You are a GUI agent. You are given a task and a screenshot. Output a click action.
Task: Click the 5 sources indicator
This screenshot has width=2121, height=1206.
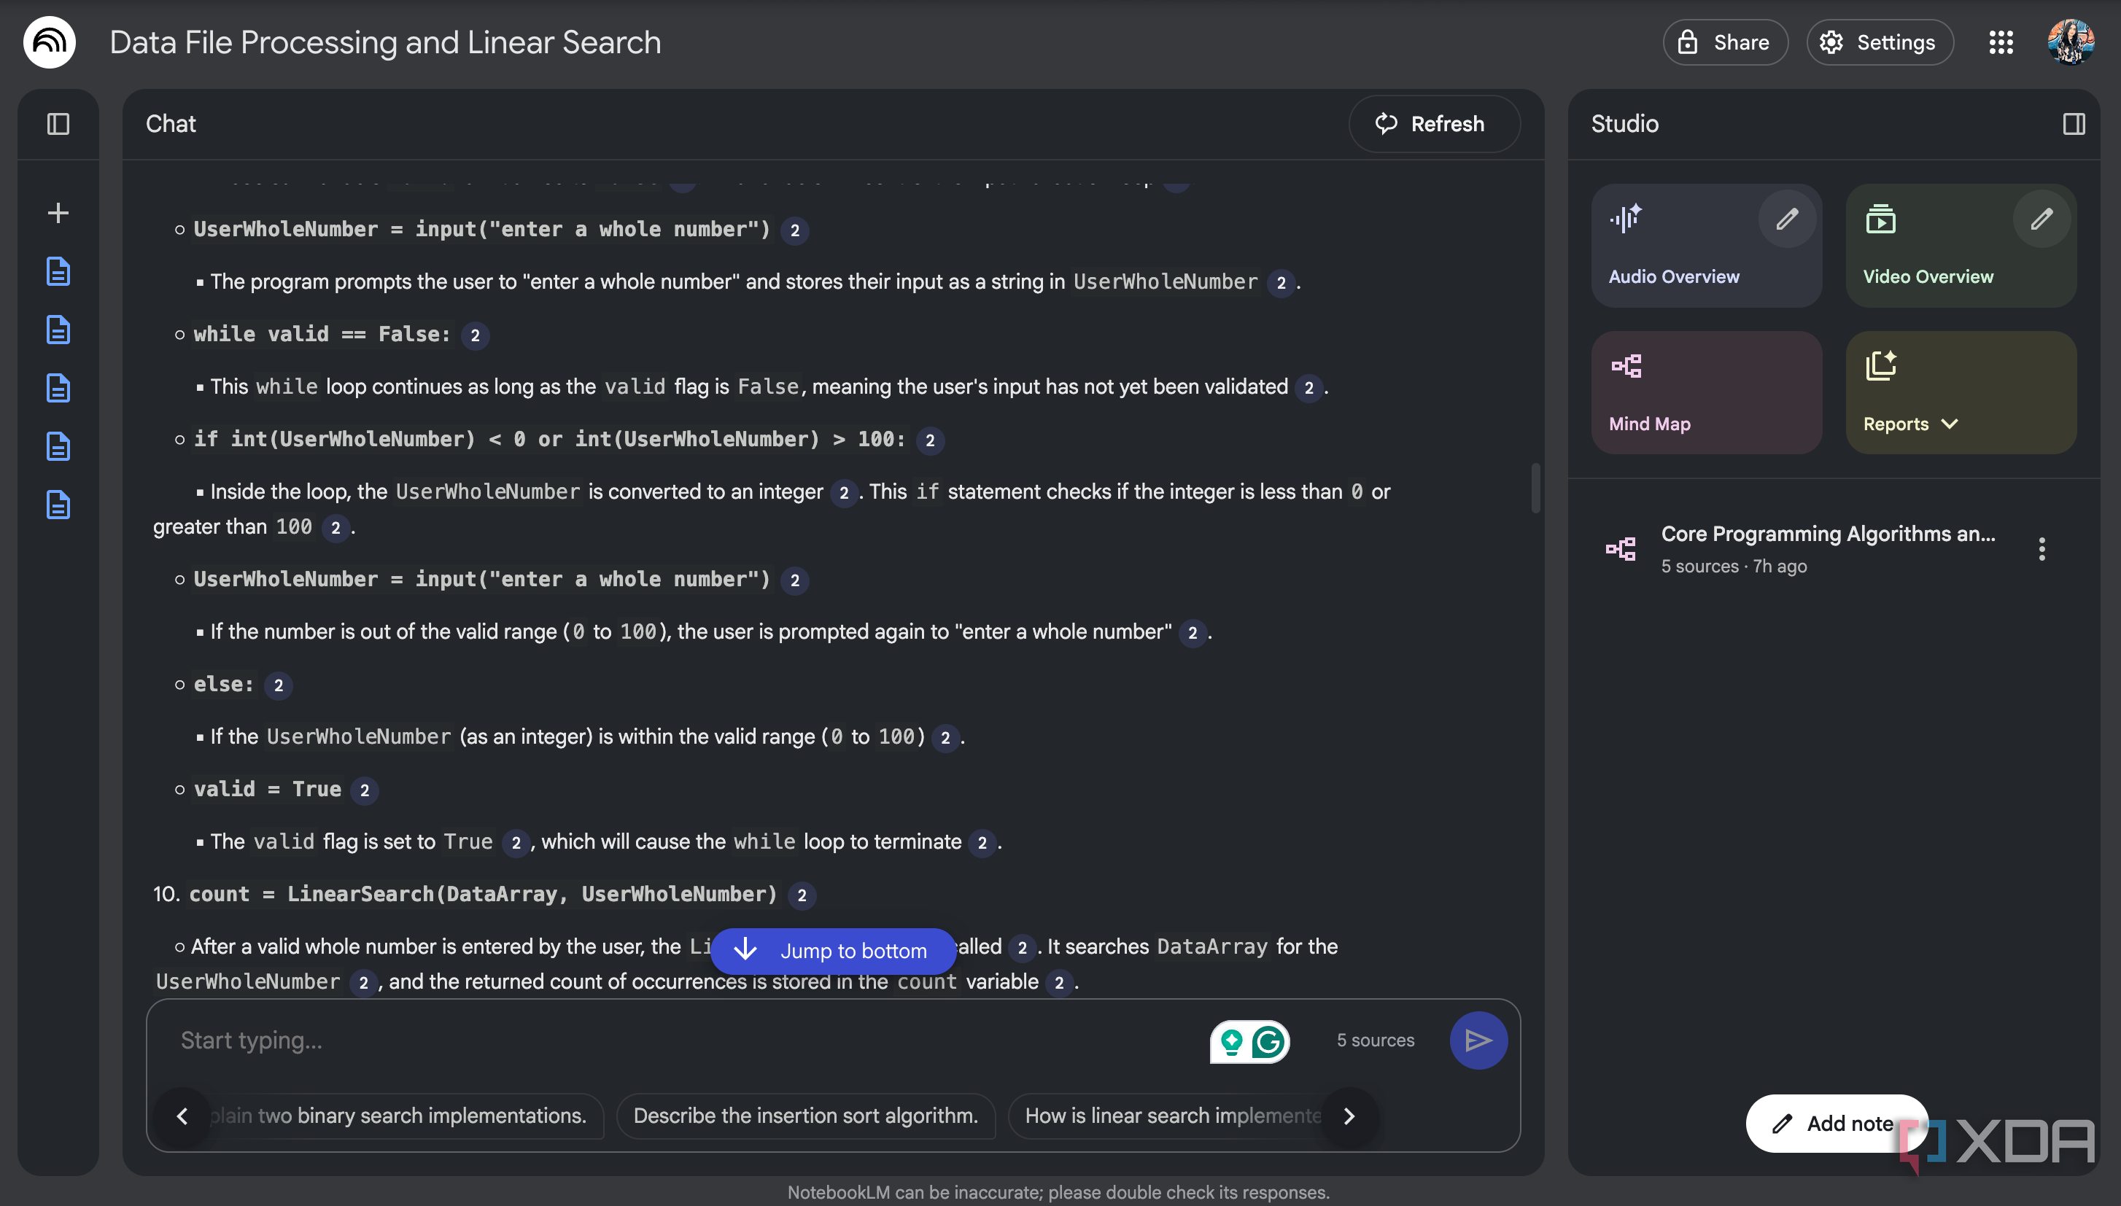point(1376,1040)
